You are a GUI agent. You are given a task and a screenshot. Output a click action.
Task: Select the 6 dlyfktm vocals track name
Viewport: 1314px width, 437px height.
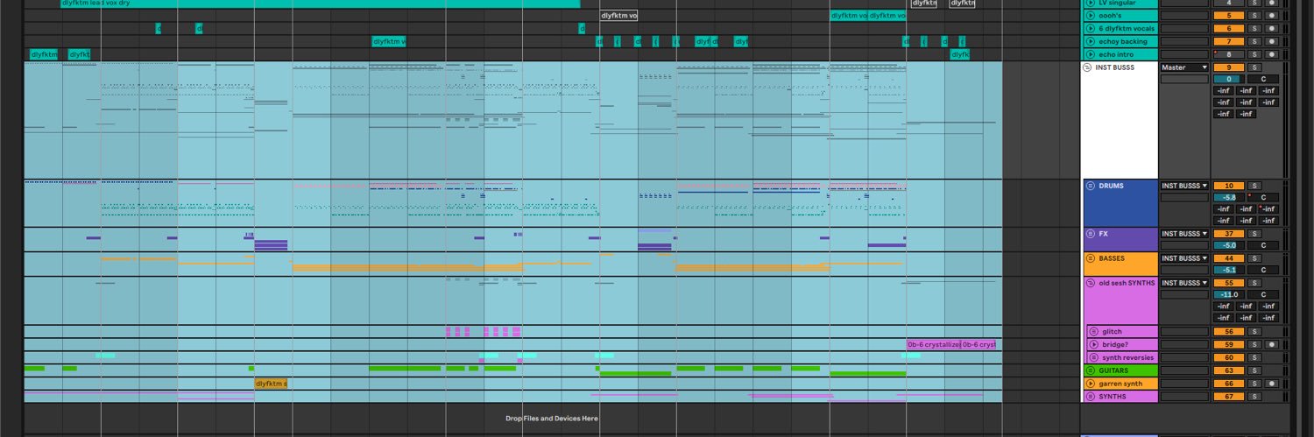point(1127,29)
